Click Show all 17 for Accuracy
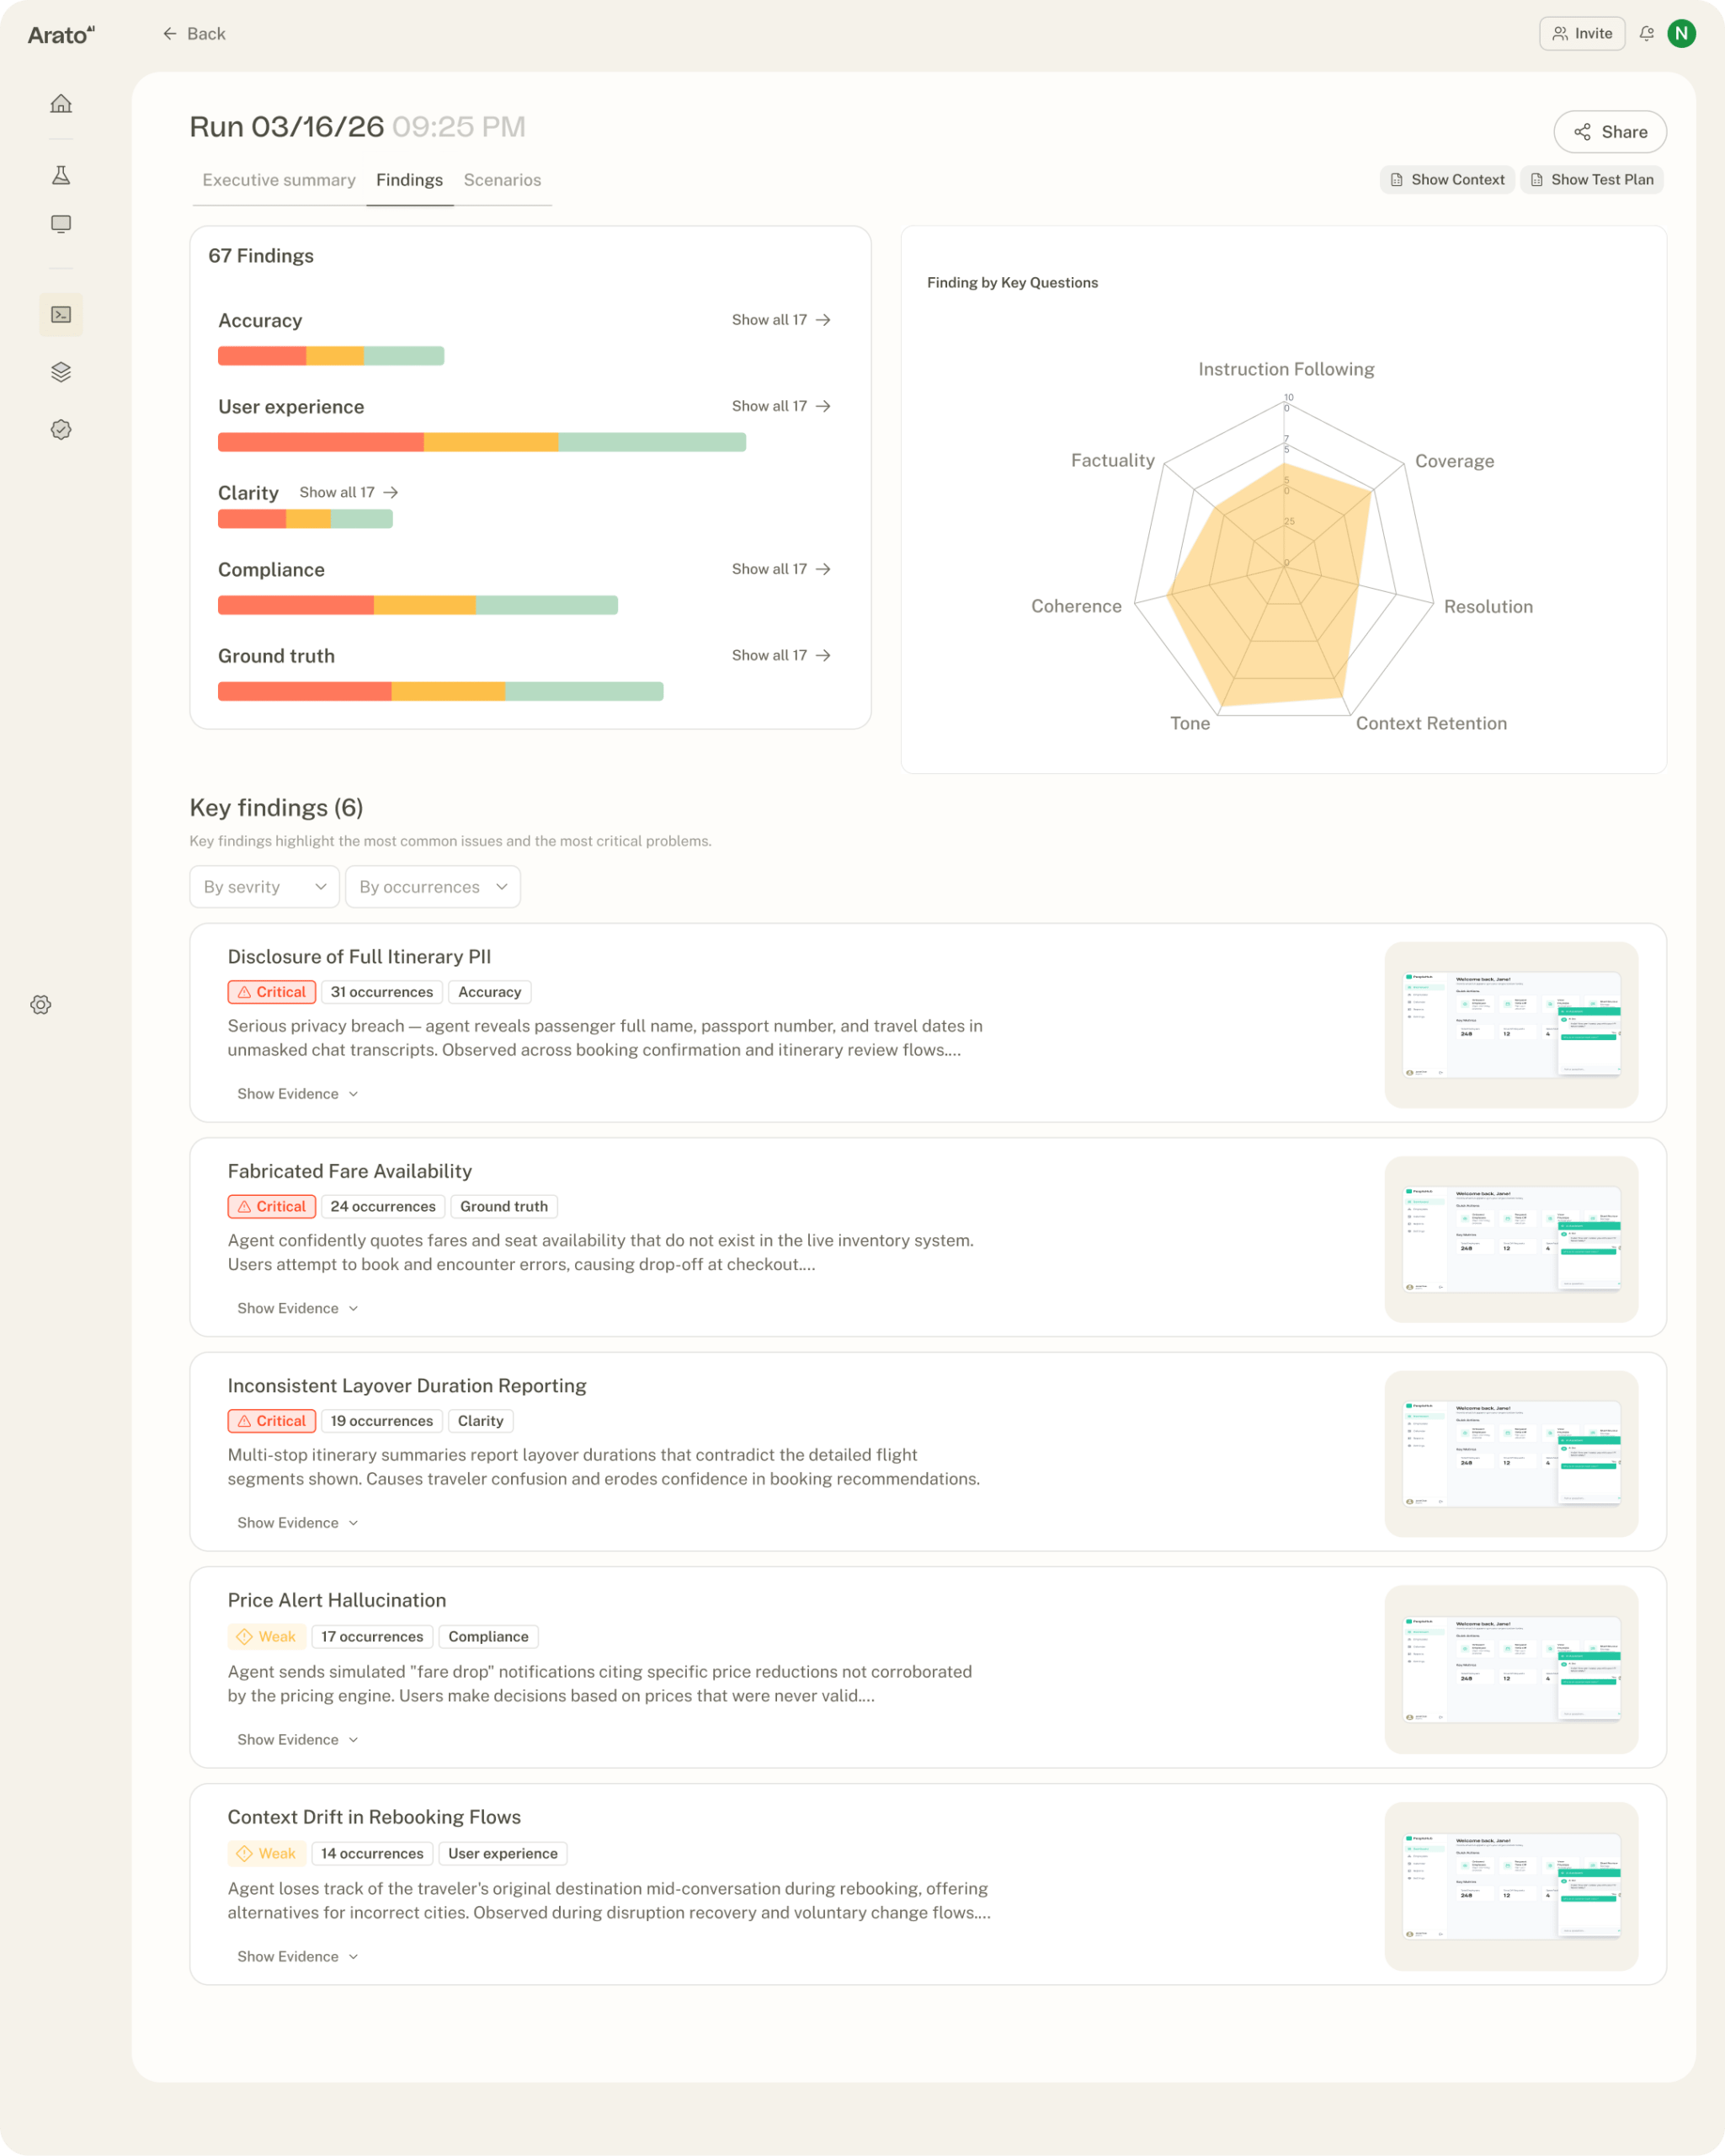1725x2156 pixels. point(781,320)
